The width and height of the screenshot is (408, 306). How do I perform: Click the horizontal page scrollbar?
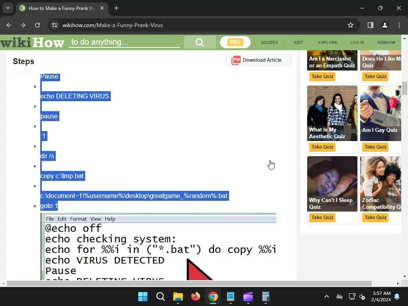(x=189, y=283)
